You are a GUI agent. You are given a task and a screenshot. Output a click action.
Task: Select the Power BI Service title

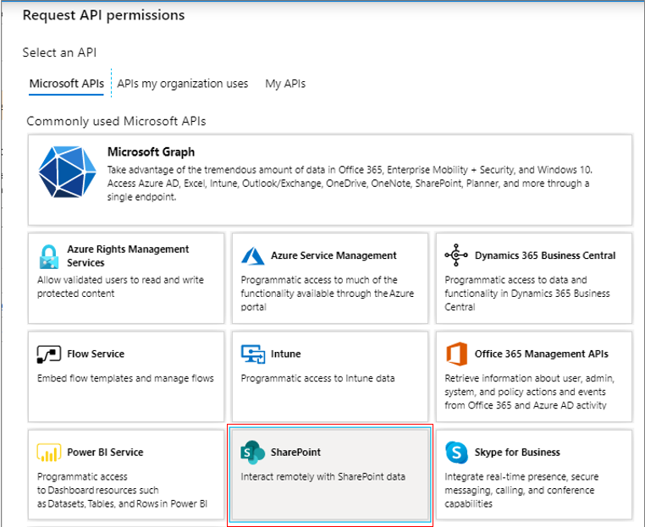click(x=105, y=453)
